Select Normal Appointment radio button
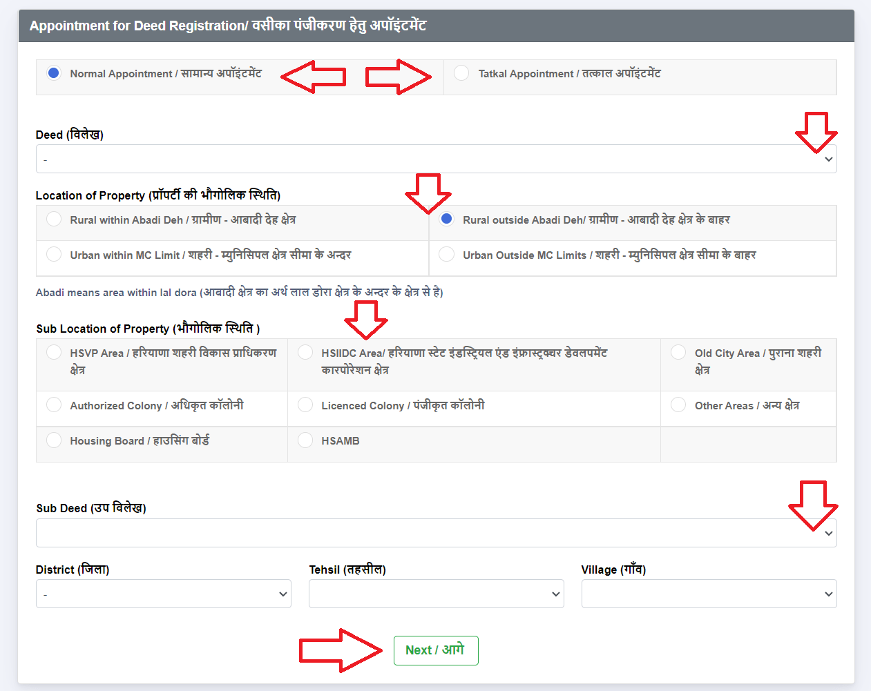This screenshot has width=871, height=691. coord(54,73)
